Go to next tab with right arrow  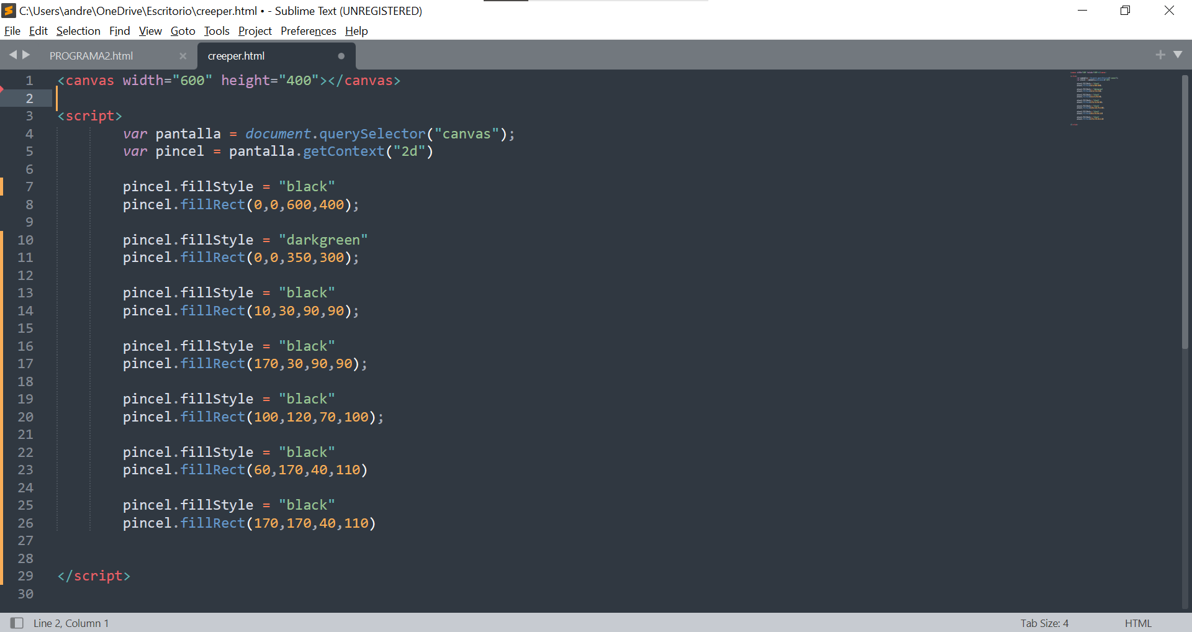[26, 55]
